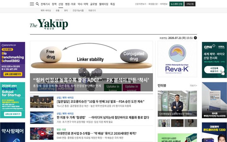Viewport: 227px width, 142px height.
Task: Open the 병원·의료 menu
Action: [70, 4]
